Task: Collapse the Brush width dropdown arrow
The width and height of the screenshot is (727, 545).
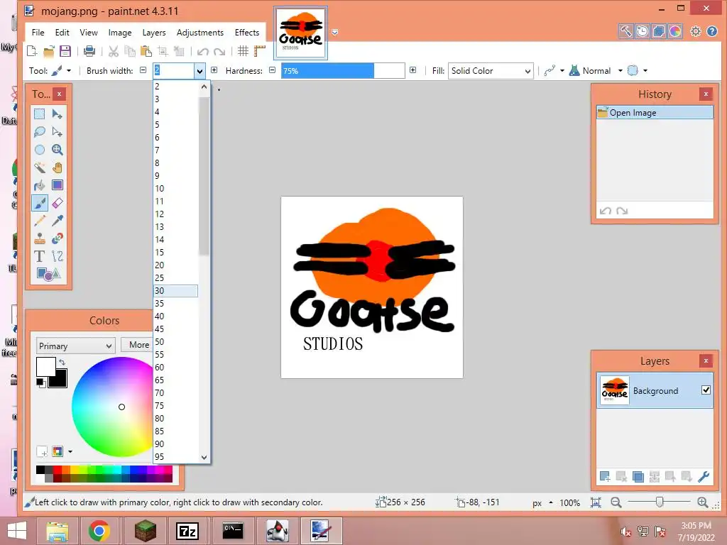Action: 199,71
